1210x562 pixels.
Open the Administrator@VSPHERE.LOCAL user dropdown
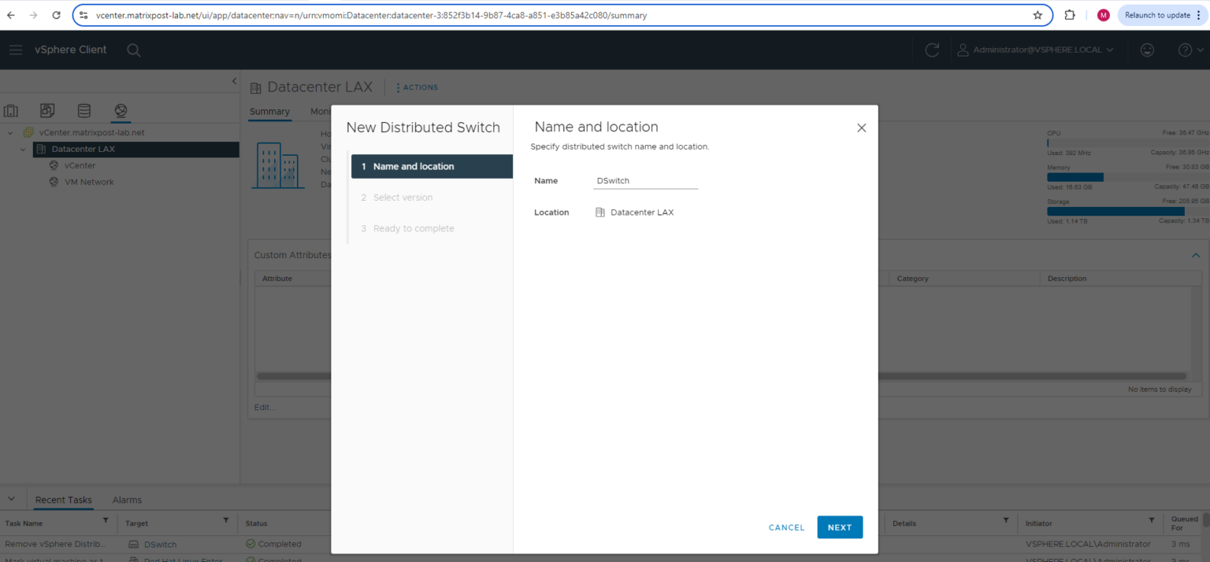tap(1036, 50)
